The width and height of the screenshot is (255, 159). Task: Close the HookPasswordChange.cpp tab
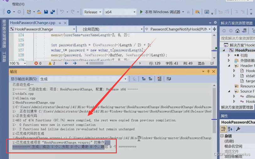[x=65, y=23]
